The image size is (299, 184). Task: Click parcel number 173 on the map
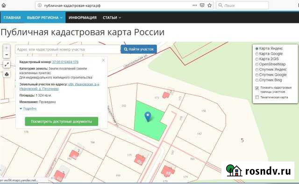click(x=157, y=98)
